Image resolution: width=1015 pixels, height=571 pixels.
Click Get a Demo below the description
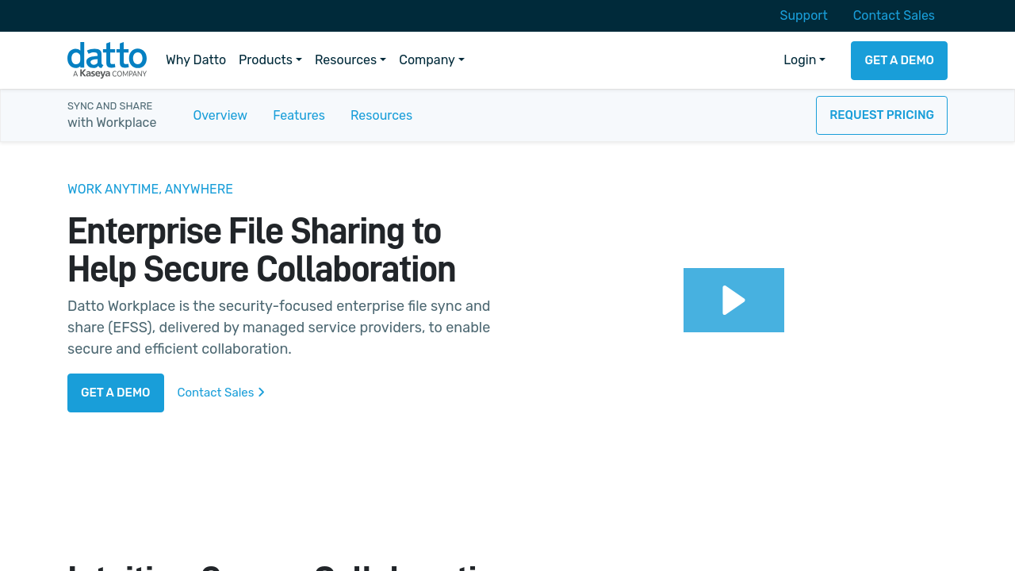(116, 393)
